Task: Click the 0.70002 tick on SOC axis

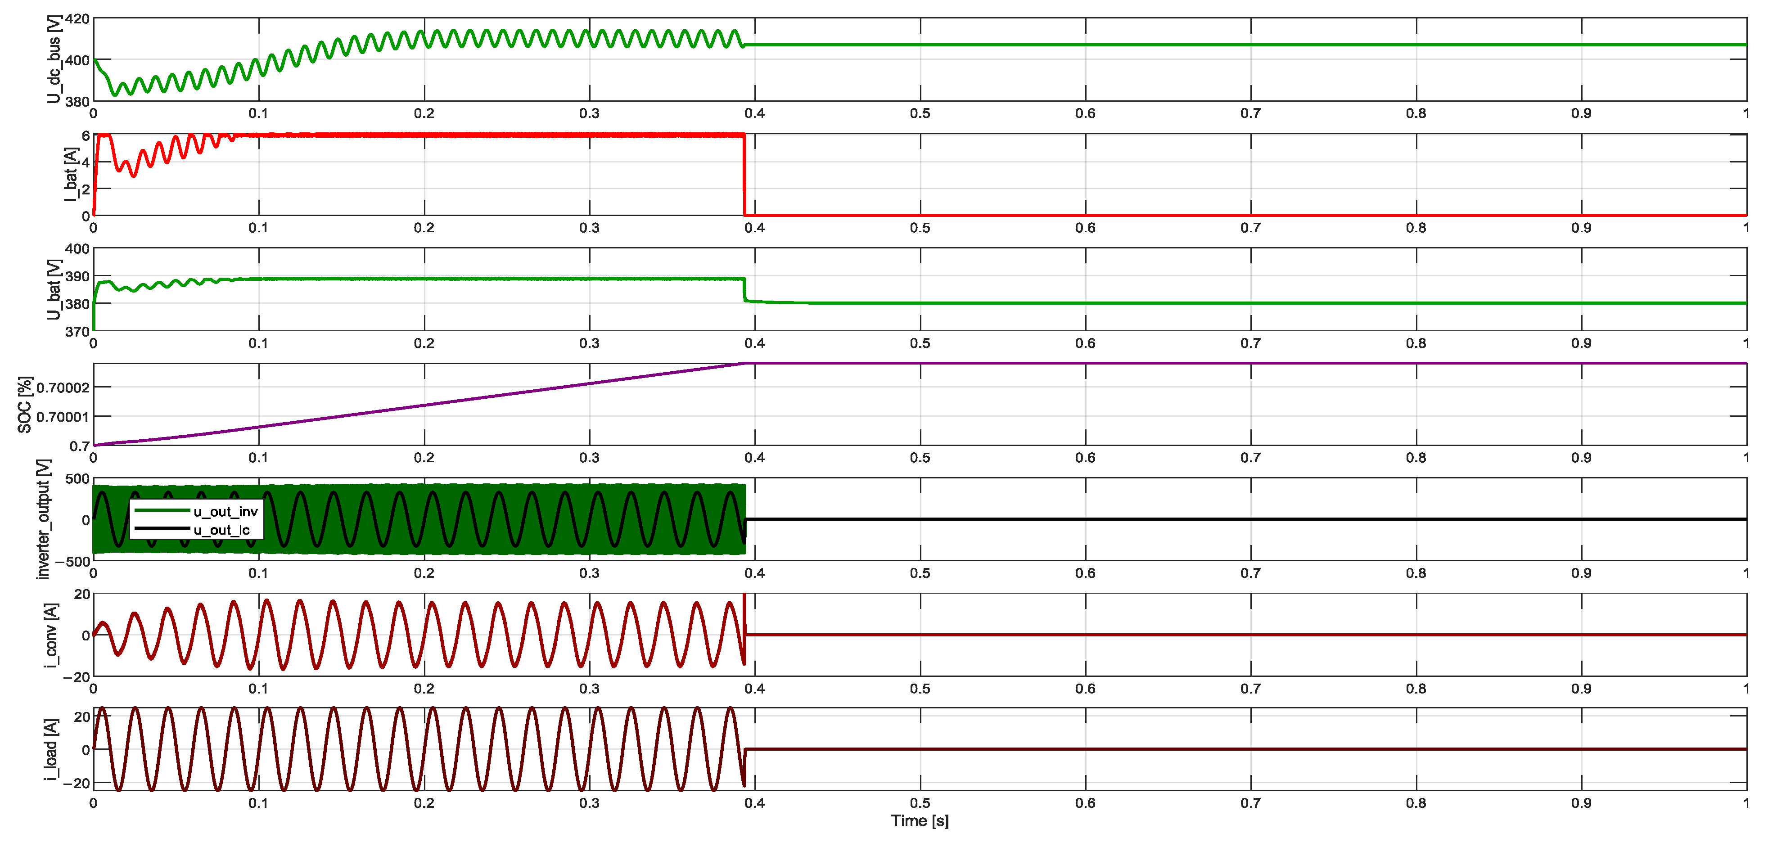Action: point(63,388)
